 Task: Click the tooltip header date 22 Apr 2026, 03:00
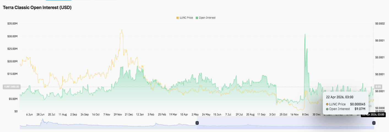coord(339,97)
